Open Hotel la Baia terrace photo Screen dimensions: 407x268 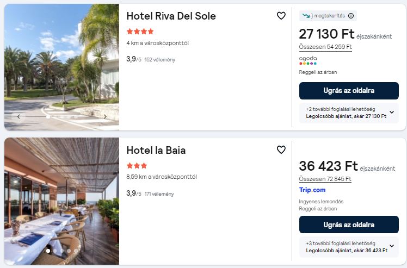tap(62, 201)
